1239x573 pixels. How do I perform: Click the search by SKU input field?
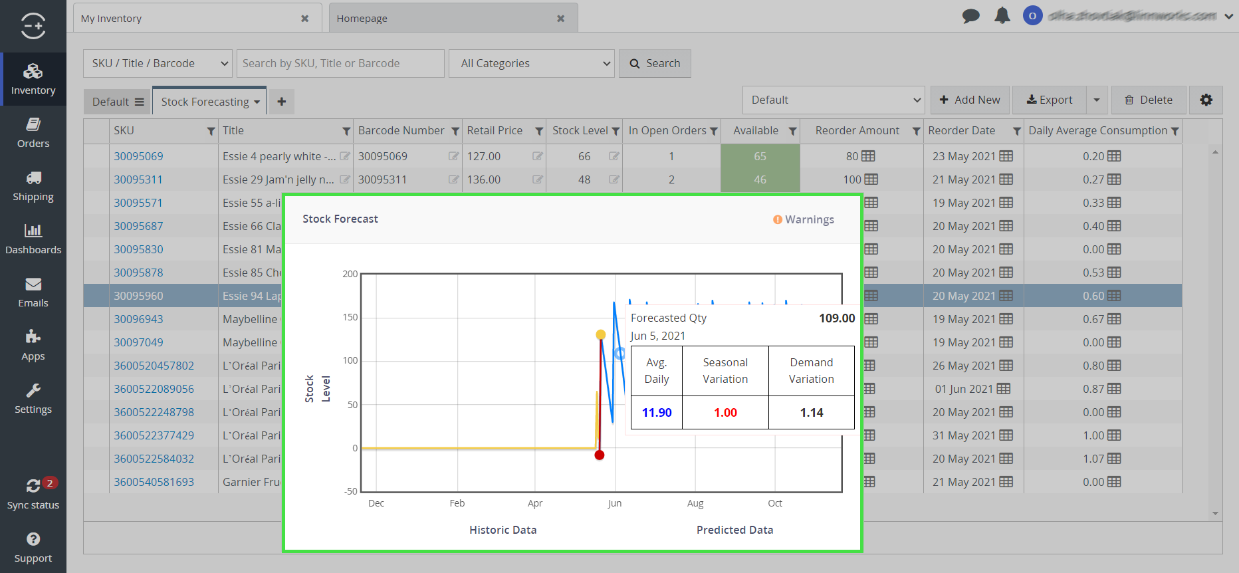point(340,63)
